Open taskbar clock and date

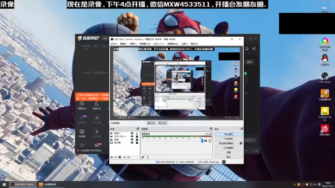[x=328, y=184]
